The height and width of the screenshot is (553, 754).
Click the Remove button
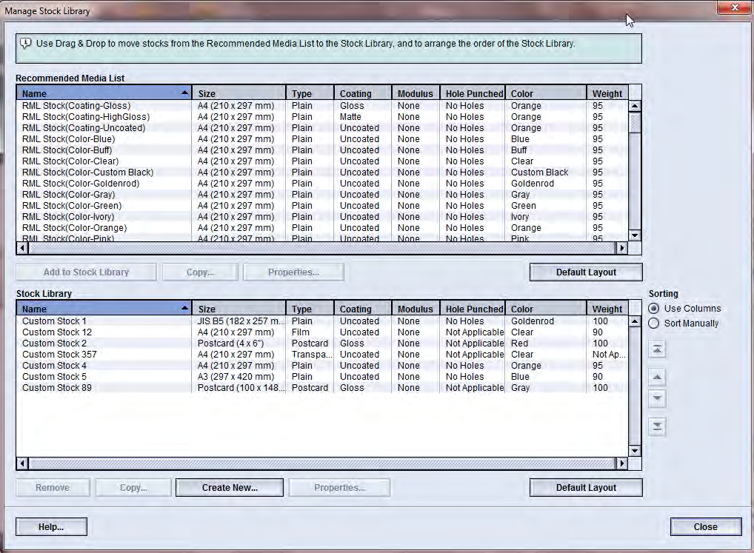[53, 487]
